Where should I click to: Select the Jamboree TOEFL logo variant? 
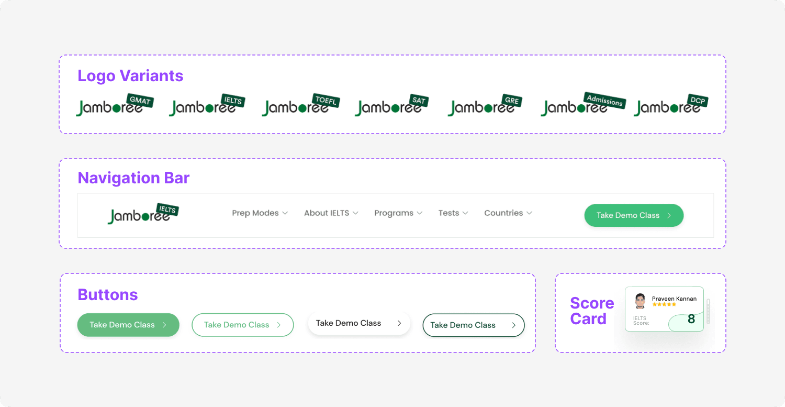point(301,105)
